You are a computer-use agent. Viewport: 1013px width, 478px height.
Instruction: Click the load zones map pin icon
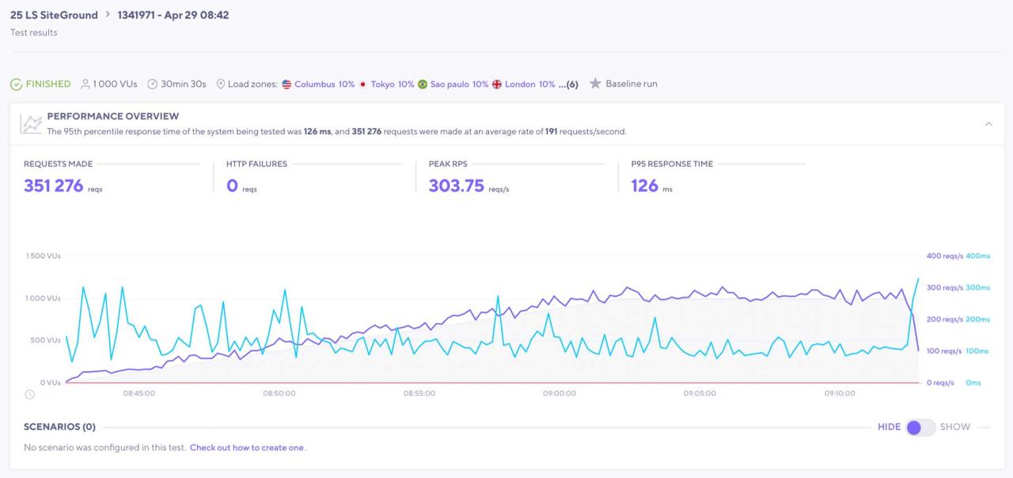coord(221,84)
